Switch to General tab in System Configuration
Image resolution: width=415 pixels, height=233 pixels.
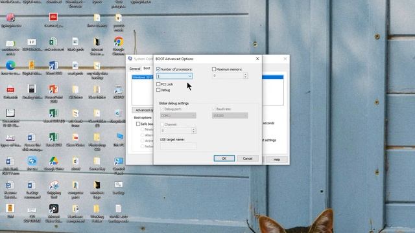(135, 69)
